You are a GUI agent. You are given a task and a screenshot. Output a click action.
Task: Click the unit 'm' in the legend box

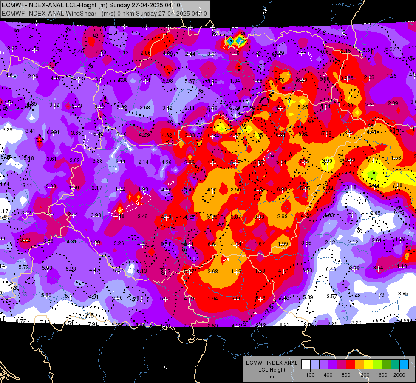point(272,377)
